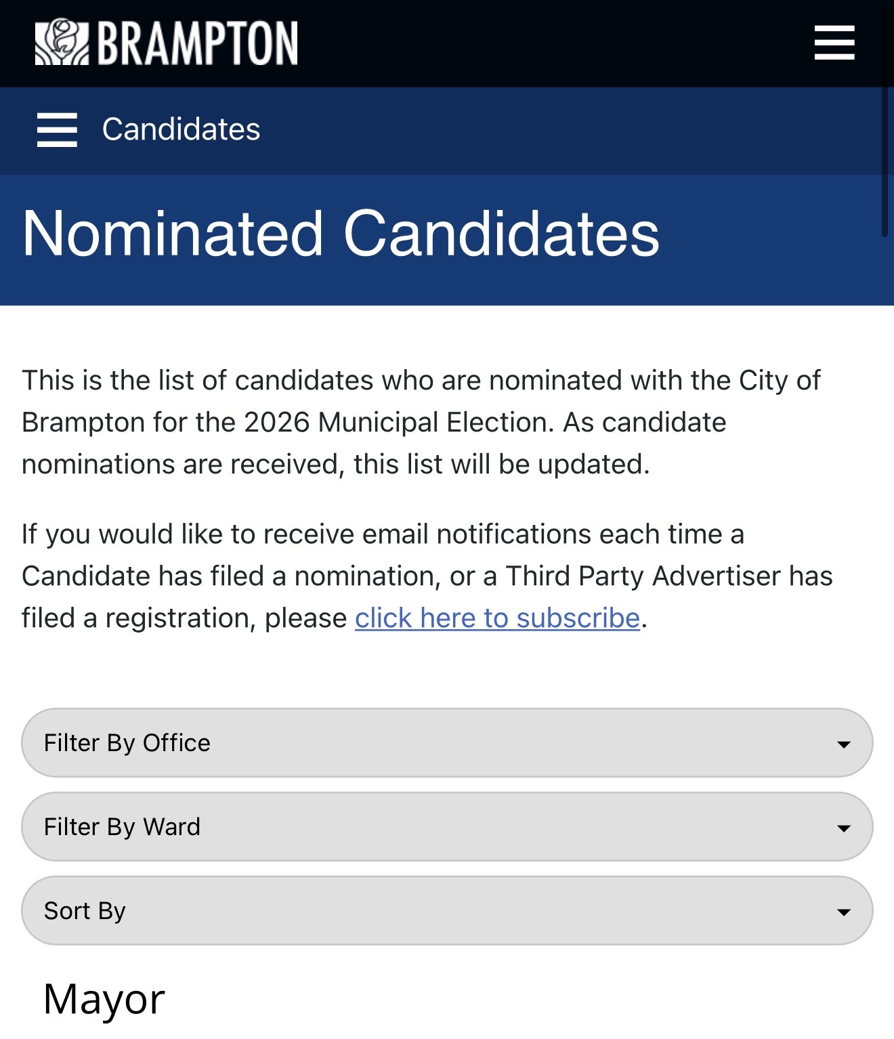This screenshot has height=1039, width=894.
Task: Expand the Filter By Office dropdown
Action: coord(447,743)
